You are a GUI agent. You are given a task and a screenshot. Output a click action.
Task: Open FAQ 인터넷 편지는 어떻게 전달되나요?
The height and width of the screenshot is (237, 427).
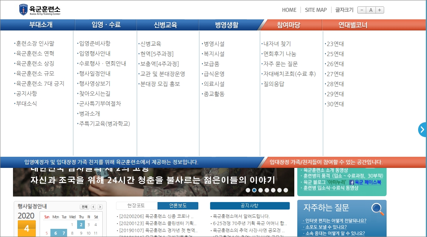(336, 221)
